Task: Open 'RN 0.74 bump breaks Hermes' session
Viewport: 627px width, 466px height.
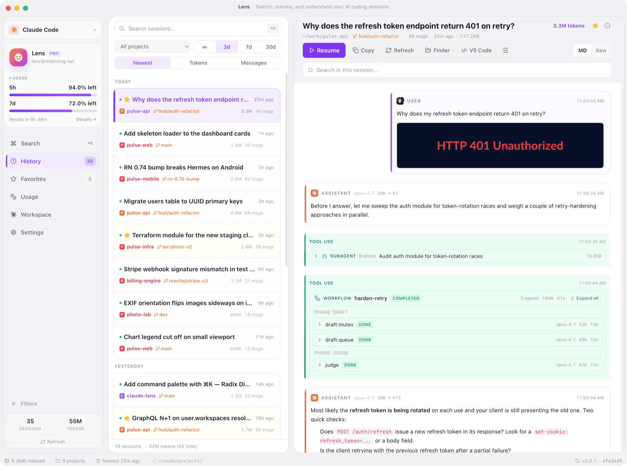Action: (197, 173)
